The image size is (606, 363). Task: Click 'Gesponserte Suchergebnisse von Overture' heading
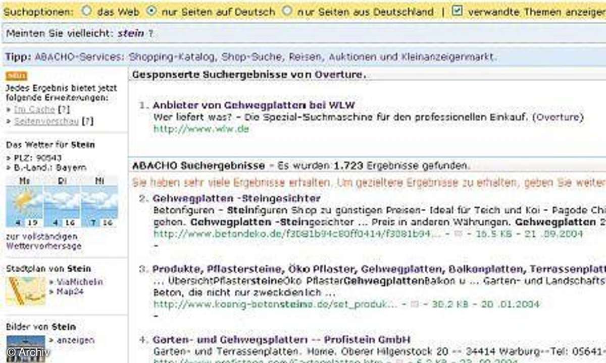tap(249, 75)
